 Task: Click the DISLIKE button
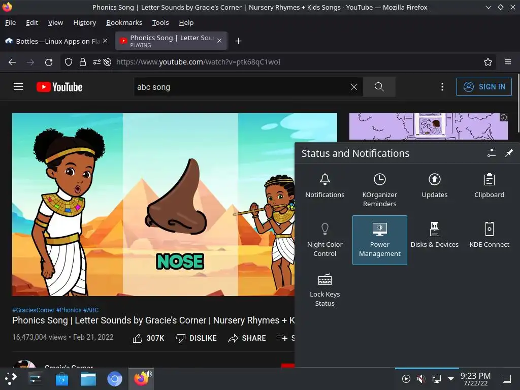pos(196,338)
